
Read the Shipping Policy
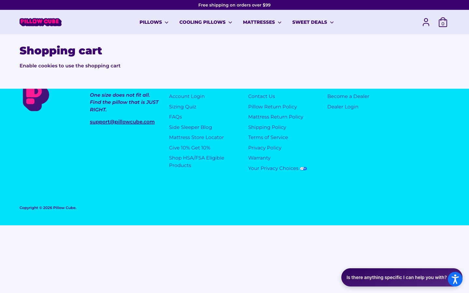(267, 127)
